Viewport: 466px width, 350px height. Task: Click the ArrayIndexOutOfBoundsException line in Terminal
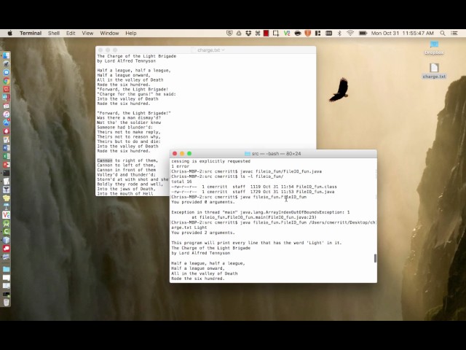(x=261, y=212)
